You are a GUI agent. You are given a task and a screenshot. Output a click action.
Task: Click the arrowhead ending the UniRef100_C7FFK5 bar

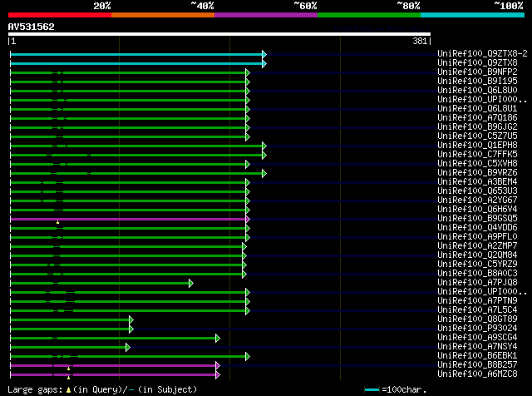(264, 156)
